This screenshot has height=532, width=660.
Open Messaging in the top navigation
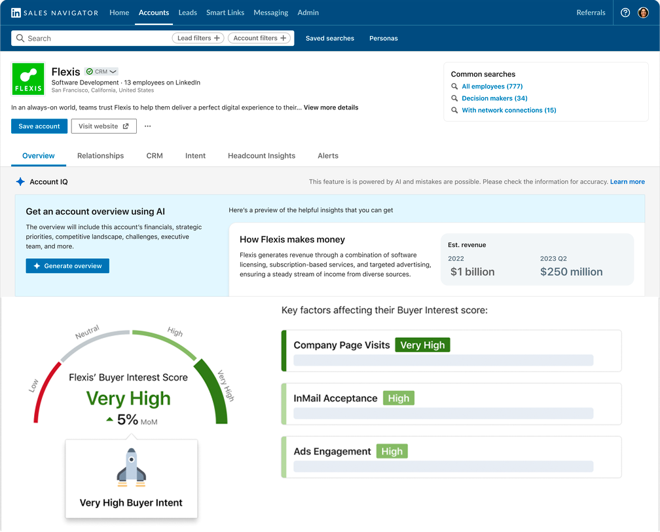(270, 12)
